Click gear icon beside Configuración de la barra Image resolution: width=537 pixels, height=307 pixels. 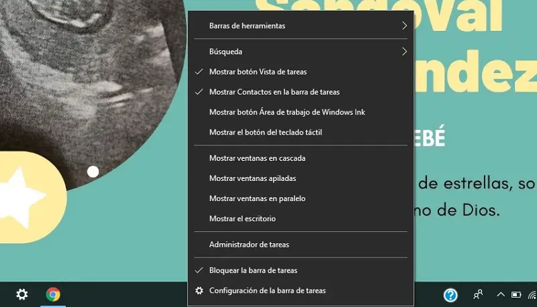click(x=199, y=291)
